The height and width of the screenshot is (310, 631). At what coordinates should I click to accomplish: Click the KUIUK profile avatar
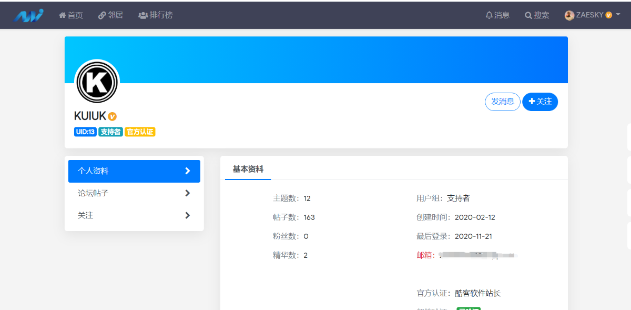(x=97, y=83)
